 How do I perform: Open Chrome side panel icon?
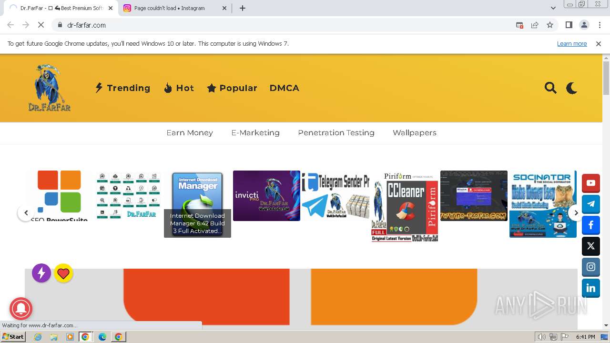tap(569, 25)
